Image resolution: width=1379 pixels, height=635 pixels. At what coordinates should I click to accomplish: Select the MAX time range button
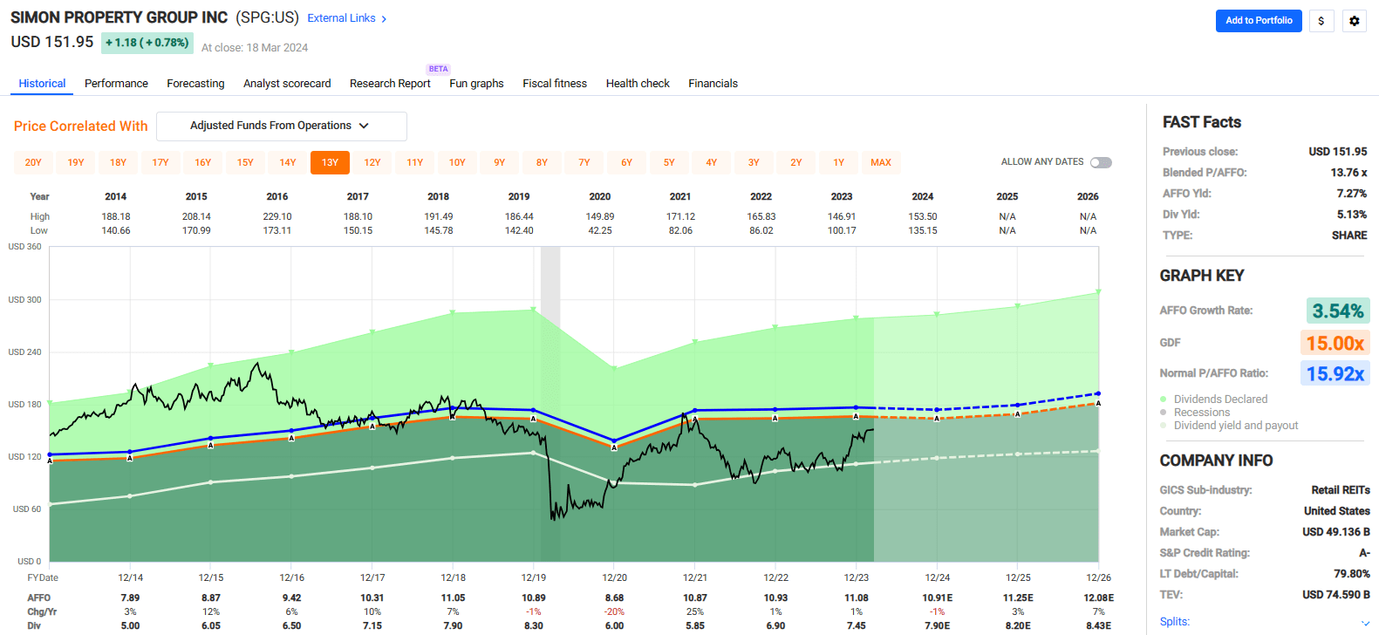click(881, 162)
